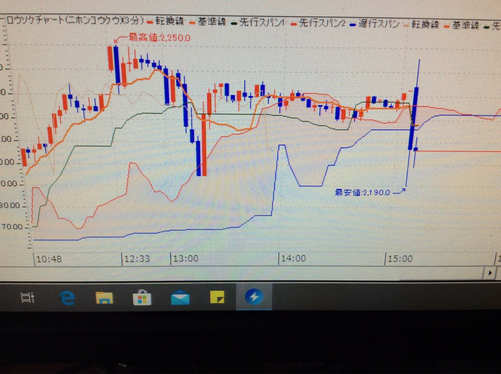This screenshot has width=501, height=374.
Task: Click the 15:00 time axis marker
Action: pos(400,259)
